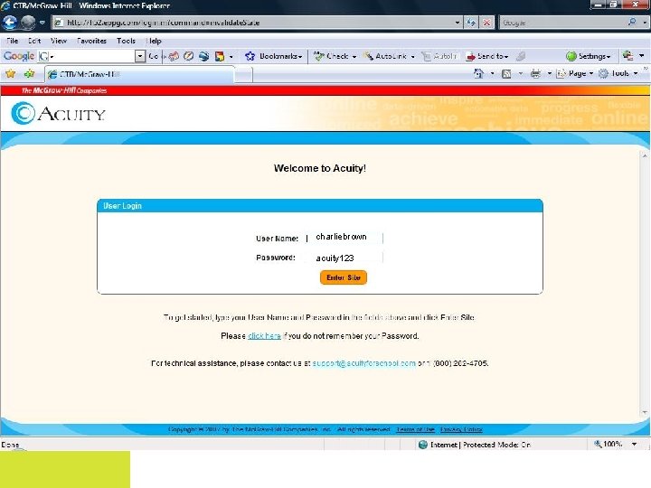This screenshot has width=651, height=488.
Task: Click the 'Done' status bar text
Action: click(x=10, y=445)
